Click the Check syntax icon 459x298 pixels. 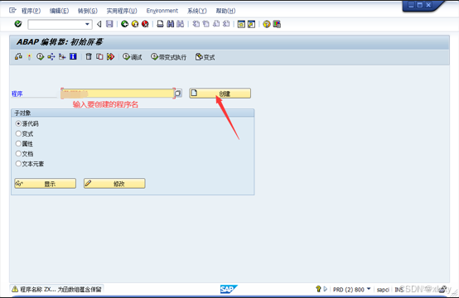(x=18, y=57)
